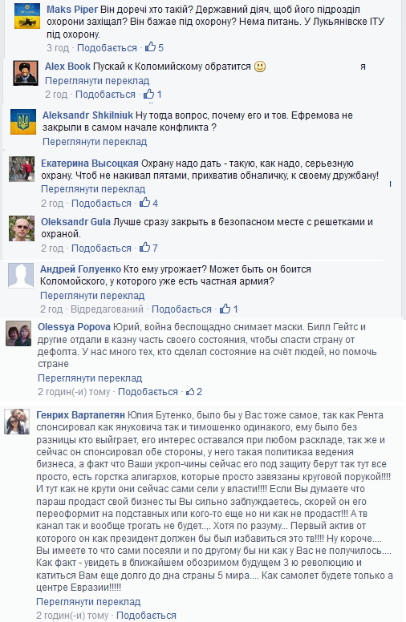Click thumbs-up icon on Maks Piper's comment
Viewport: 406px width, 622px height.
[x=150, y=47]
